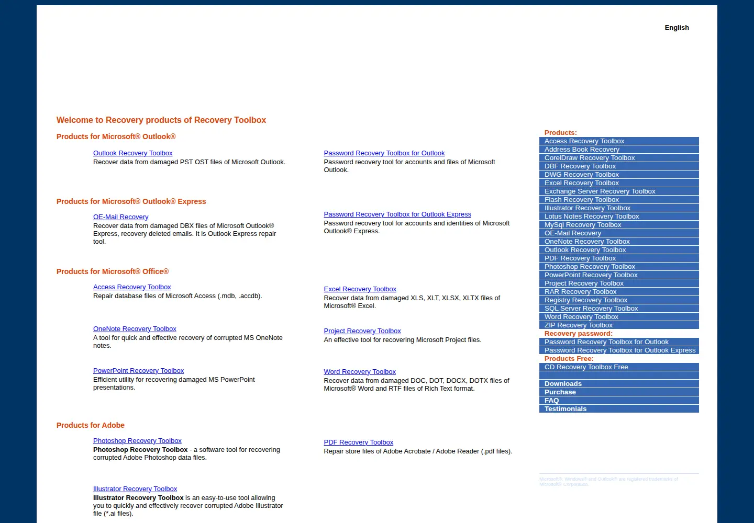
Task: Choose Access Recovery Toolbox in blue Products menu
Action: [619, 141]
